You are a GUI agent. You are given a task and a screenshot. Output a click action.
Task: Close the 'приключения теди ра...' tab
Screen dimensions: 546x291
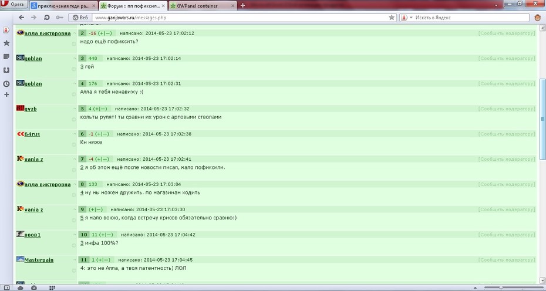tap(93, 6)
